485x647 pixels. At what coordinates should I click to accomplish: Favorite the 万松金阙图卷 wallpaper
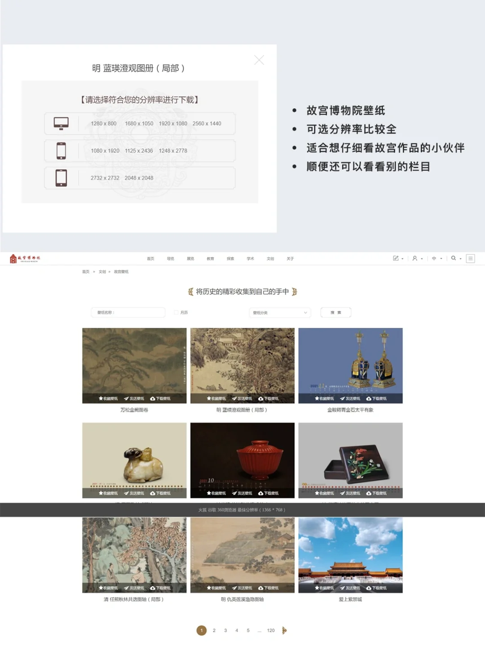click(108, 399)
